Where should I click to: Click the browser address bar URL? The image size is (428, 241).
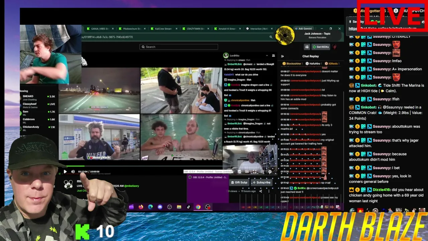point(108,37)
